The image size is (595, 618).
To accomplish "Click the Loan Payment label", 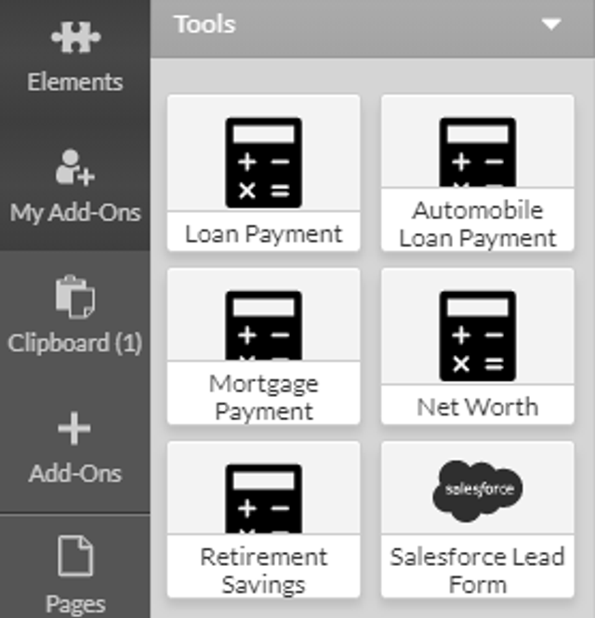I will 263,234.
